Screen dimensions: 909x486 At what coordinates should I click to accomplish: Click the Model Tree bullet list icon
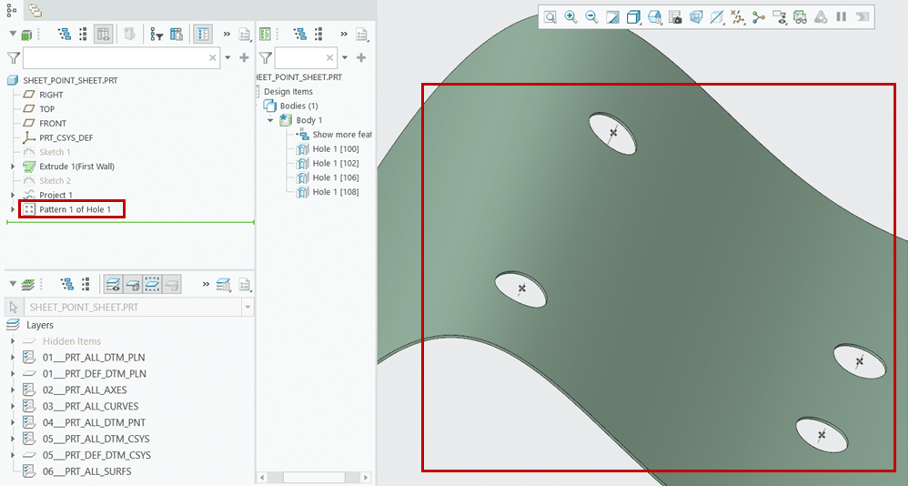pyautogui.click(x=83, y=35)
